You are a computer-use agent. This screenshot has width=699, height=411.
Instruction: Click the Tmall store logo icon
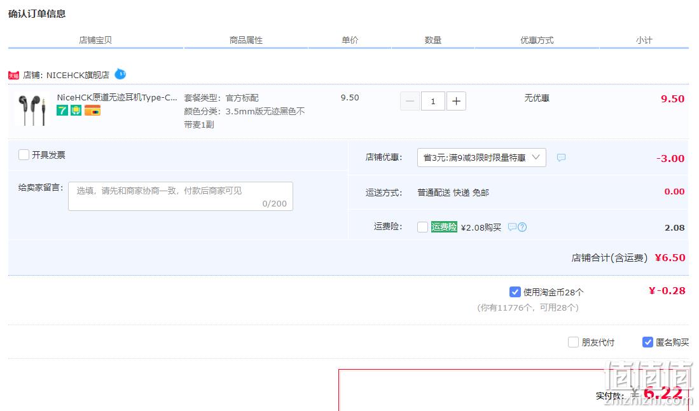14,75
